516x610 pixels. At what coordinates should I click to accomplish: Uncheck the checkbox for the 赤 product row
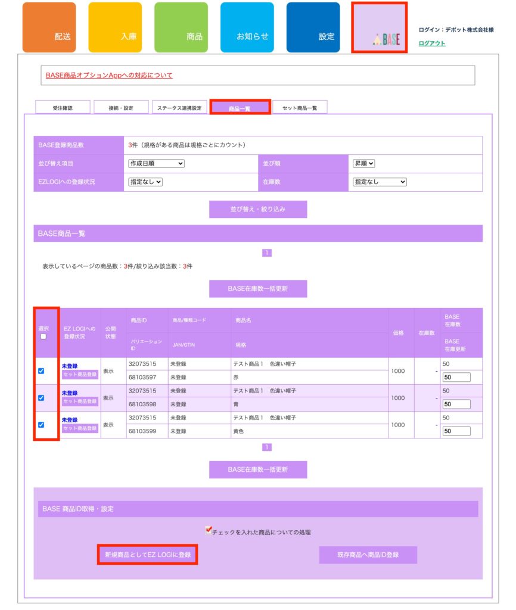tap(41, 371)
